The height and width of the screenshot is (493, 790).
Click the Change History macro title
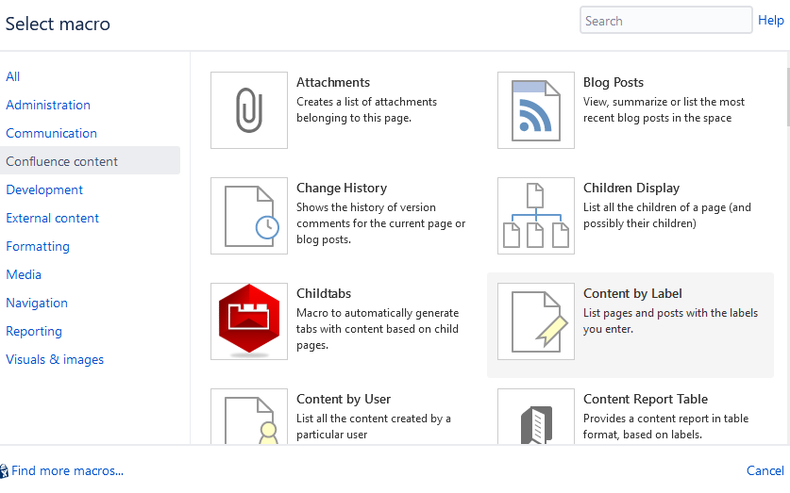(342, 188)
